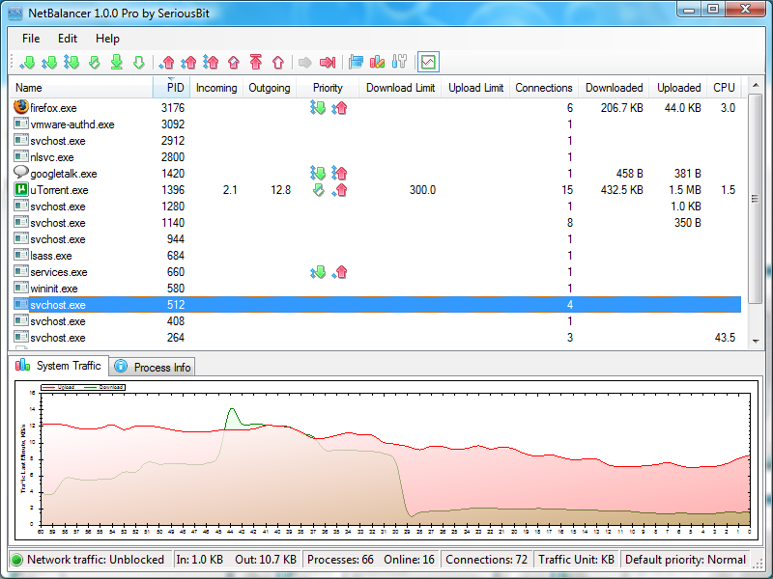773x579 pixels.
Task: Click the blue windows toolbar icon
Action: [357, 63]
